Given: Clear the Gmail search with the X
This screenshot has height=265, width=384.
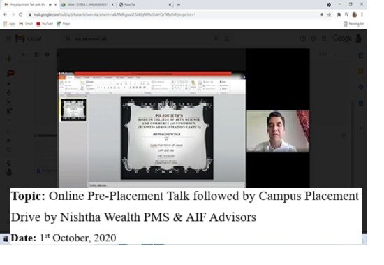Looking at the screenshot, I should [216, 38].
